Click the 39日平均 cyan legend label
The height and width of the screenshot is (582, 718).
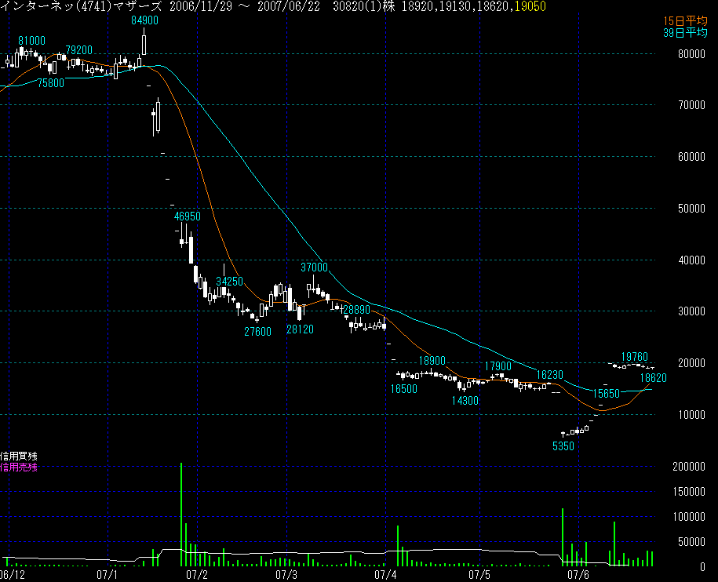(x=685, y=32)
